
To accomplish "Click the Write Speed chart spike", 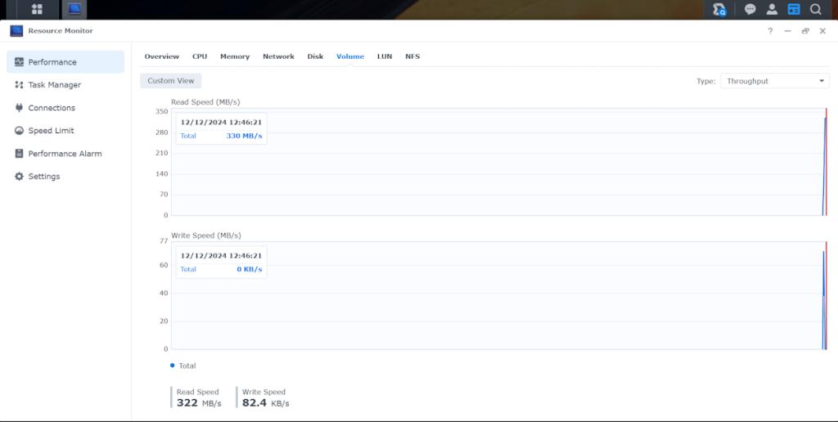I will (824, 300).
